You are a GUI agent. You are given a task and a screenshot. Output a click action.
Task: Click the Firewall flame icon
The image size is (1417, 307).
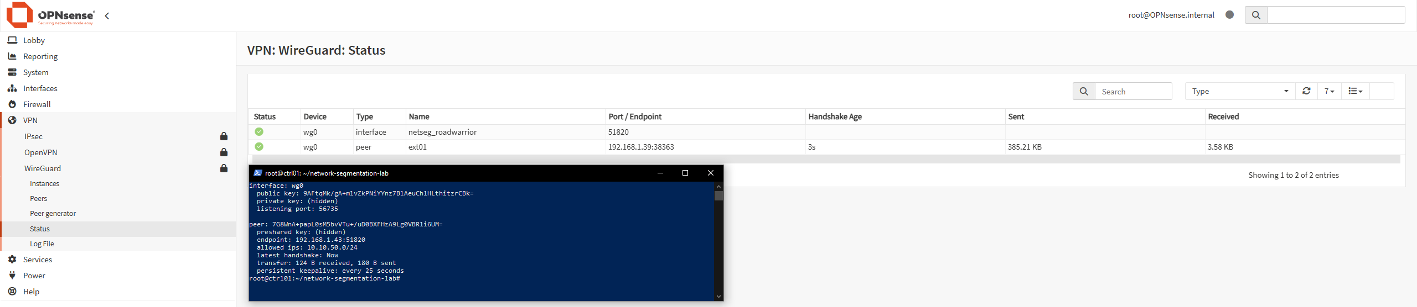click(12, 104)
